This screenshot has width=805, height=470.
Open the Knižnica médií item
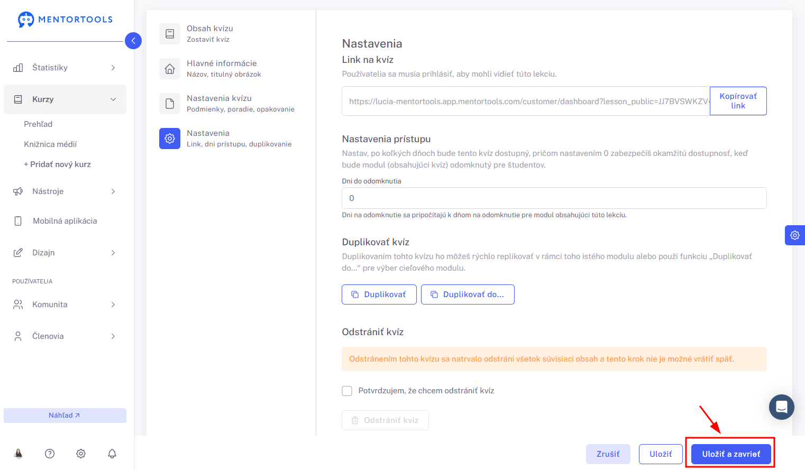coord(50,144)
